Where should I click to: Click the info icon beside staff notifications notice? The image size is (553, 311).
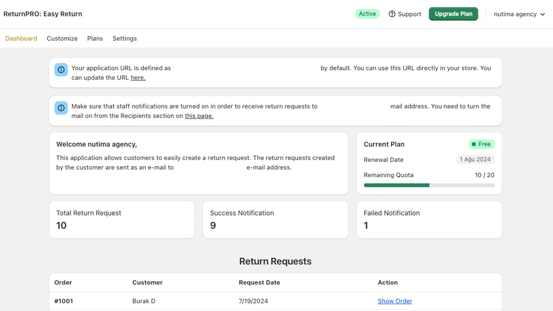61,108
